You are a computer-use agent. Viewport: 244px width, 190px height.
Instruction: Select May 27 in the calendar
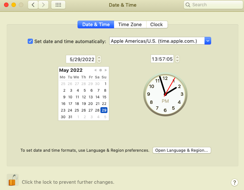90,110
